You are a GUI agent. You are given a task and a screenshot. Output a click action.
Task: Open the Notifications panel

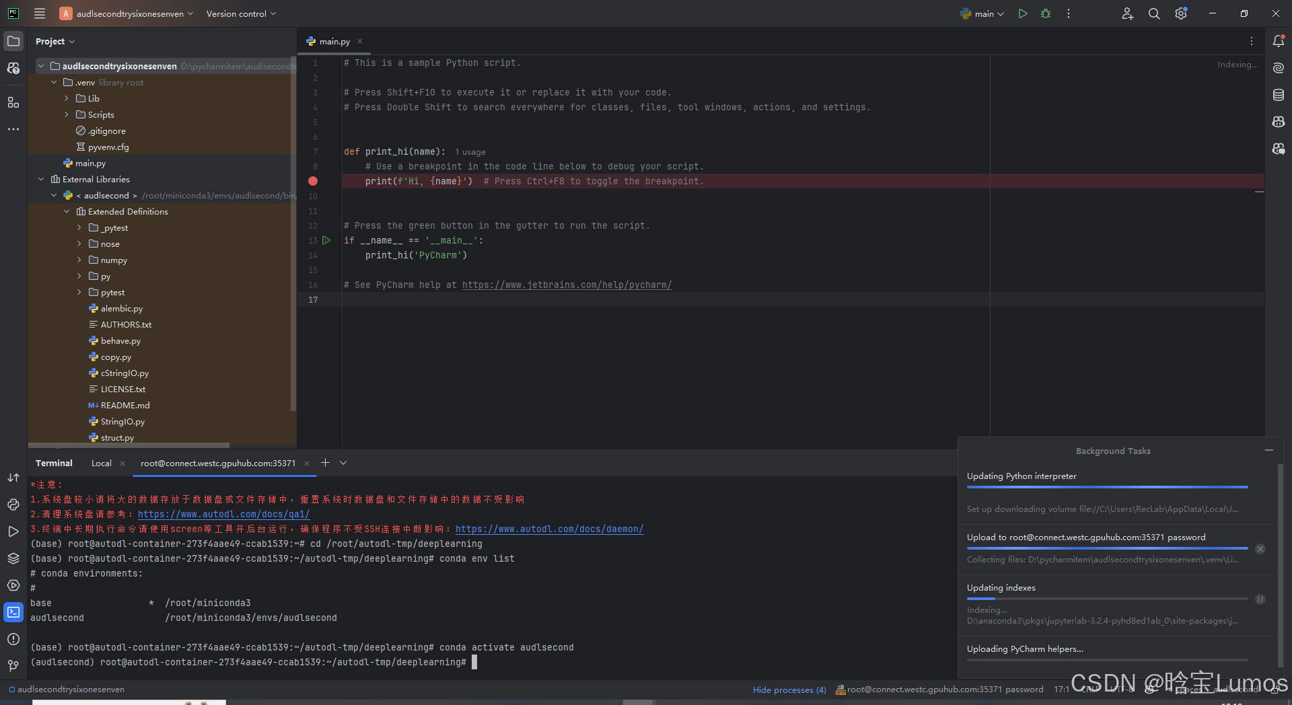(1279, 41)
